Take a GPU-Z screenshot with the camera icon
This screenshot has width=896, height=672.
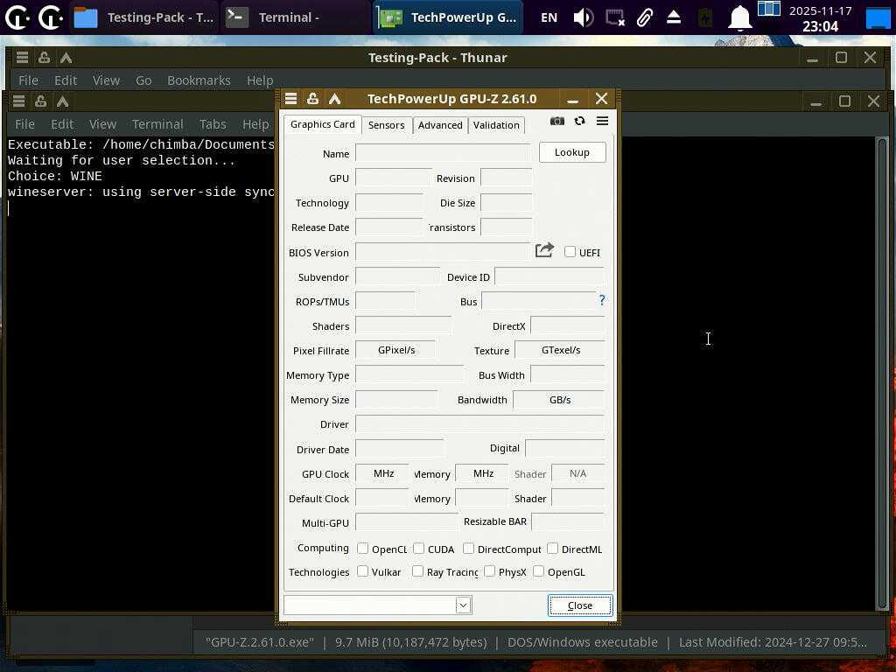(x=556, y=121)
